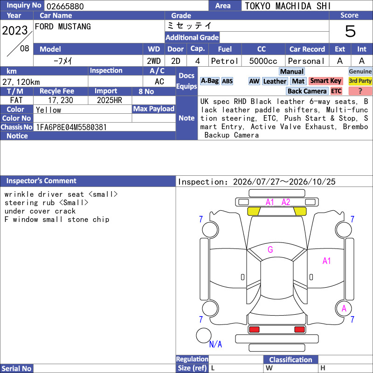Click the A2 mark on front bumper
Image resolution: width=373 pixels, height=373 pixels.
(x=286, y=202)
